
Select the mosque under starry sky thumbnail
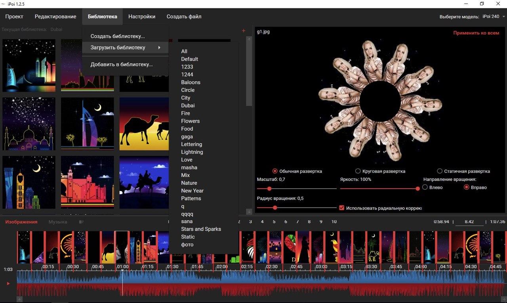pos(29,123)
